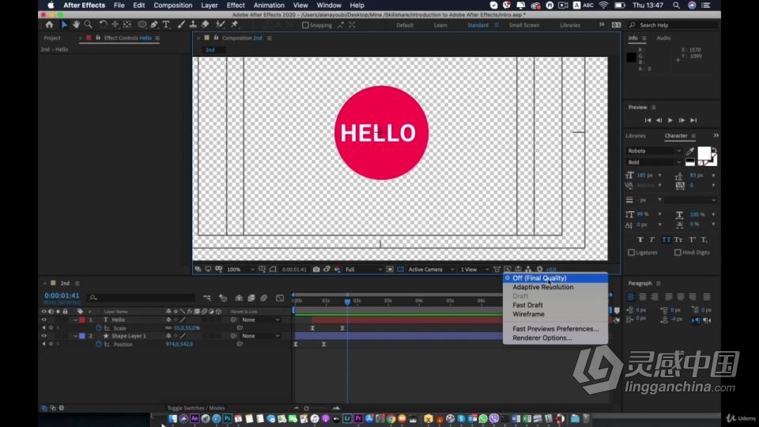Open the 1 View layout dropdown

click(474, 269)
